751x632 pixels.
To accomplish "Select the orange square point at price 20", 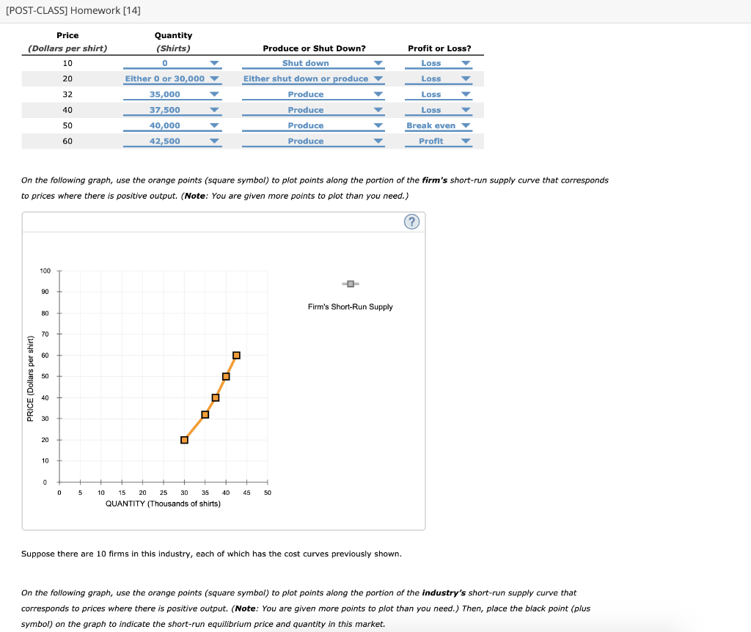I will [x=183, y=439].
